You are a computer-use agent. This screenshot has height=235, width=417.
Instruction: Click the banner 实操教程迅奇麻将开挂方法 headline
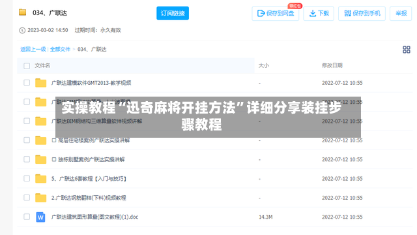pyautogui.click(x=201, y=116)
